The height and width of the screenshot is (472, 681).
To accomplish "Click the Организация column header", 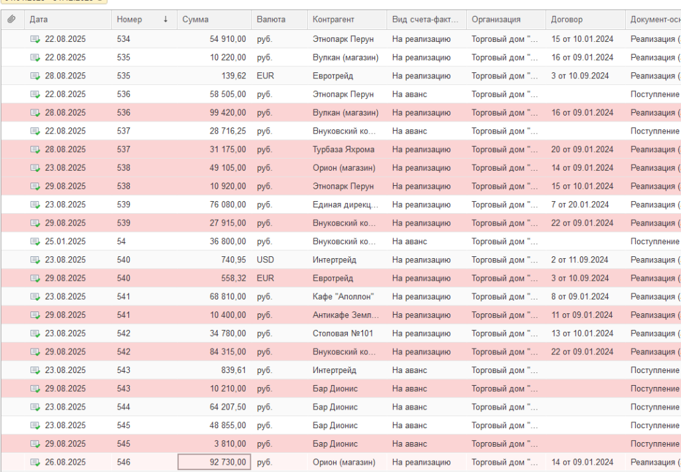I will [x=495, y=20].
